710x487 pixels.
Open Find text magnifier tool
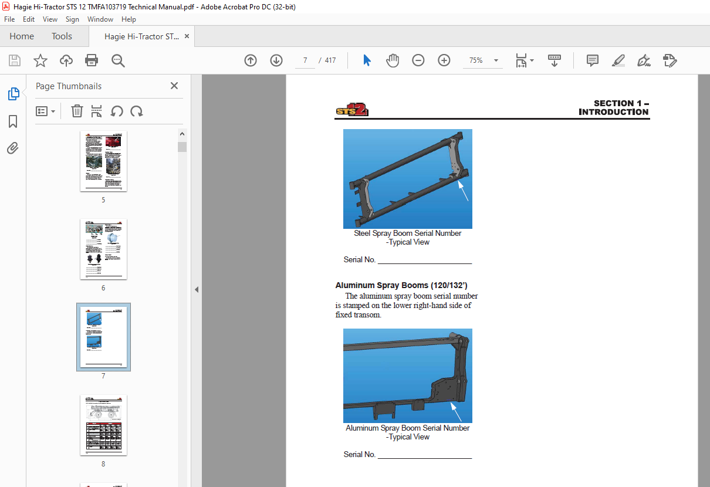click(x=118, y=60)
